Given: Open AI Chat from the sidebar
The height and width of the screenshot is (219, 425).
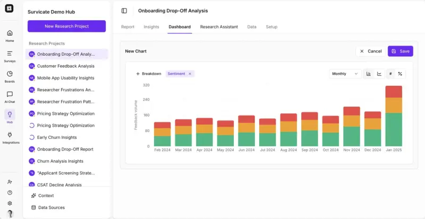Looking at the screenshot, I should (10, 97).
